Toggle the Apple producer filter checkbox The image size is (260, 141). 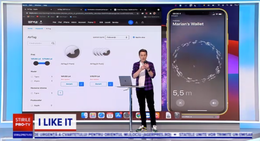32,105
